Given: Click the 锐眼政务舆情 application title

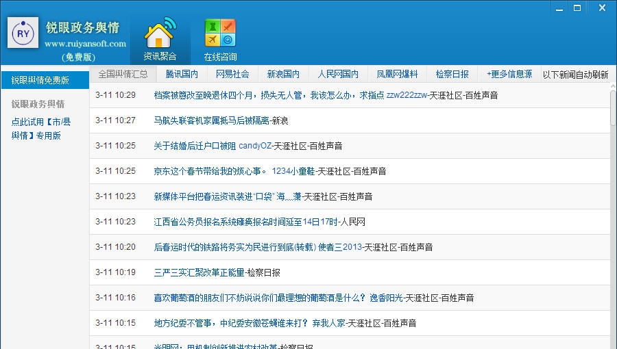Looking at the screenshot, I should point(83,27).
